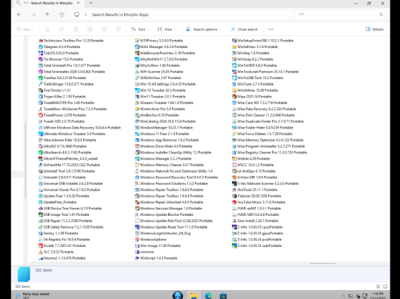Expand the address bar path chevron

coord(86,14)
